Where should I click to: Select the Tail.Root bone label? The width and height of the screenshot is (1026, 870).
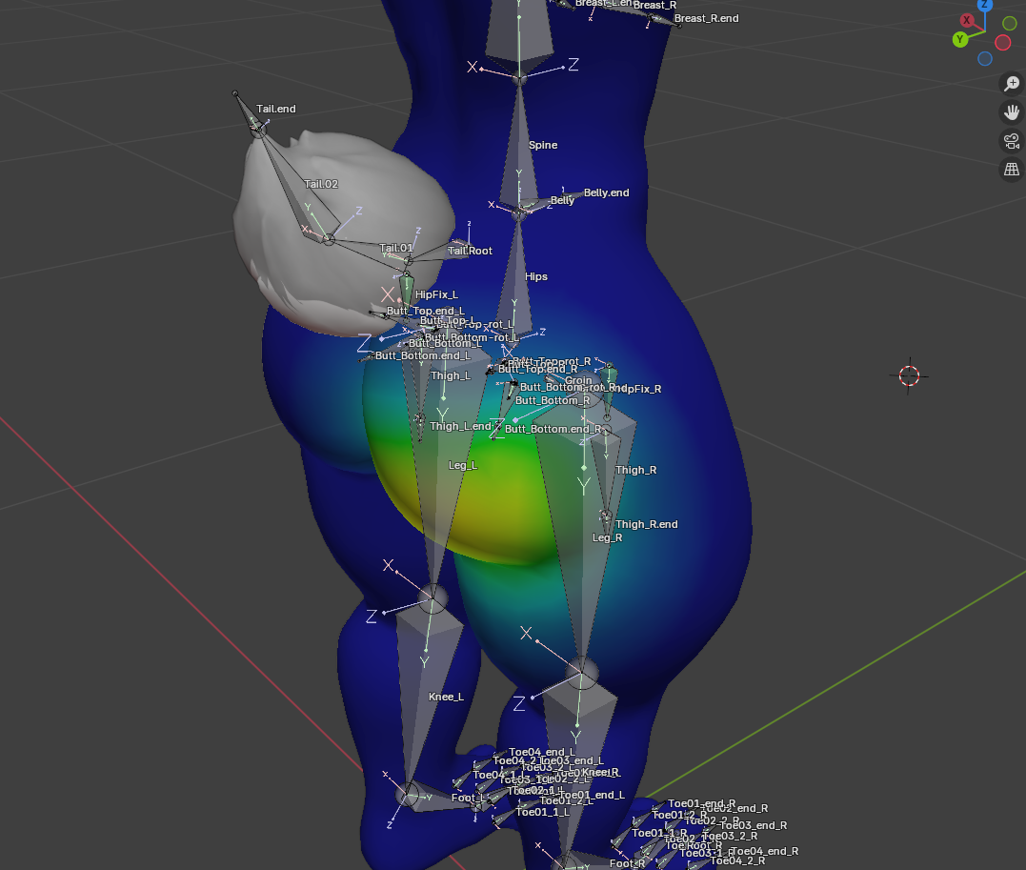click(x=470, y=251)
